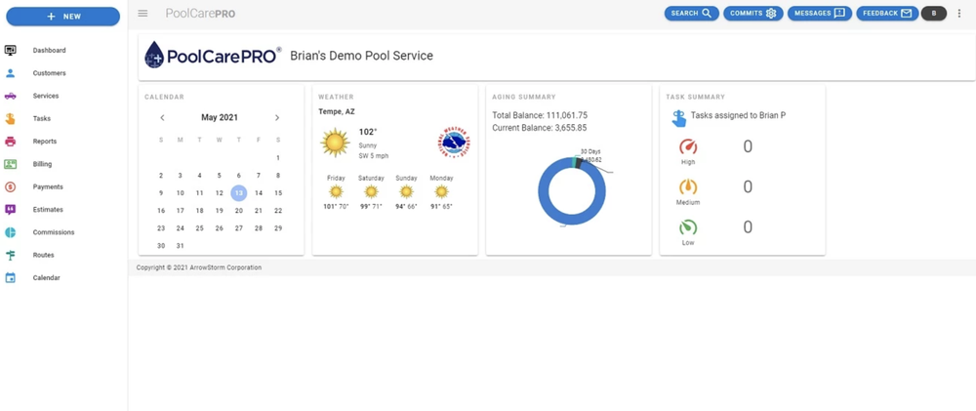Image resolution: width=976 pixels, height=411 pixels.
Task: Click Saturday's sun forecast icon
Action: (x=371, y=191)
